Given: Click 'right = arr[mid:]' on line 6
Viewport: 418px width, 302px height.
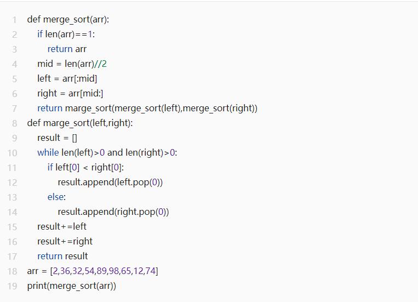Looking at the screenshot, I should click(70, 93).
